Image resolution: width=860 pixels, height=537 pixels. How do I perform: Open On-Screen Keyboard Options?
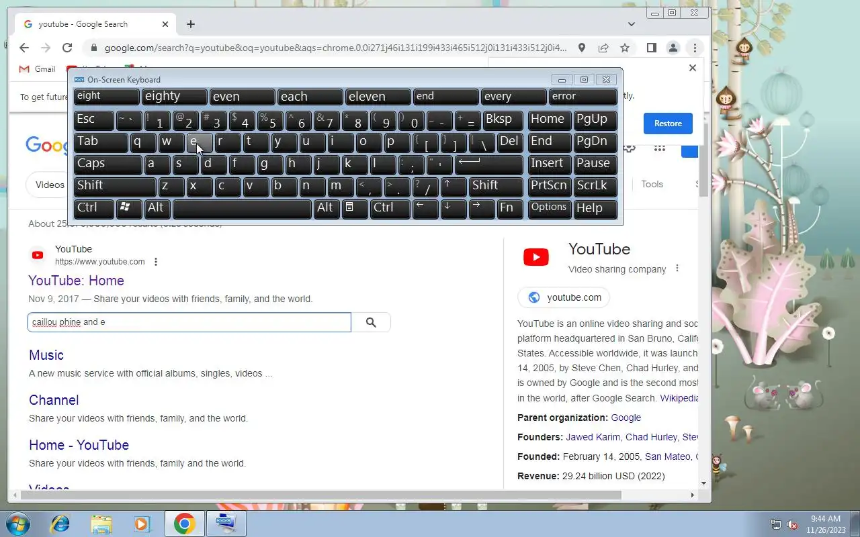point(550,208)
